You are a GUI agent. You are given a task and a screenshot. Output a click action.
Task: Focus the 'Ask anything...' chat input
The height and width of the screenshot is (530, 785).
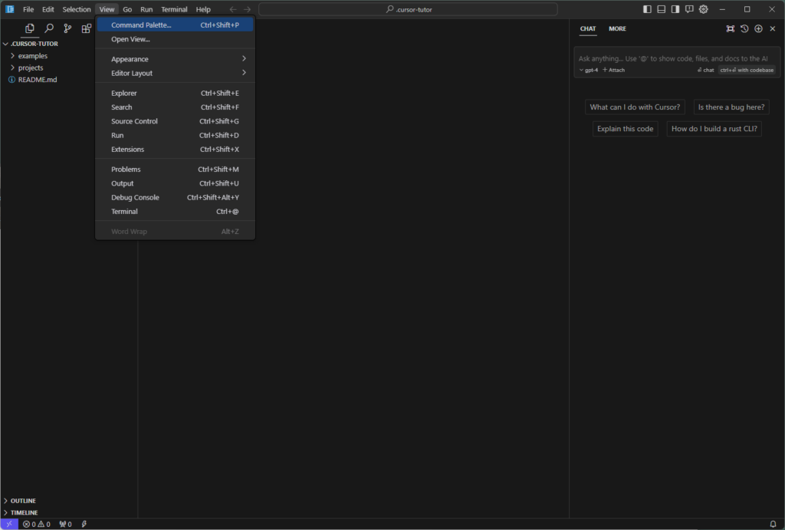(x=673, y=58)
